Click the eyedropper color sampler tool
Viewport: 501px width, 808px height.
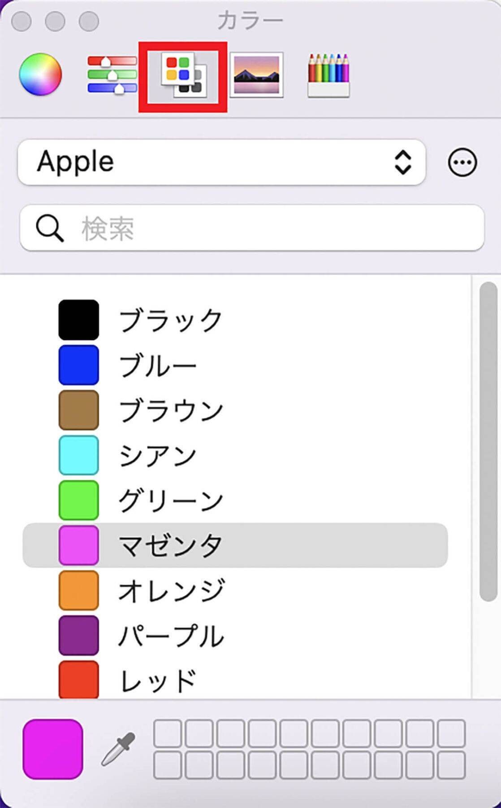118,749
